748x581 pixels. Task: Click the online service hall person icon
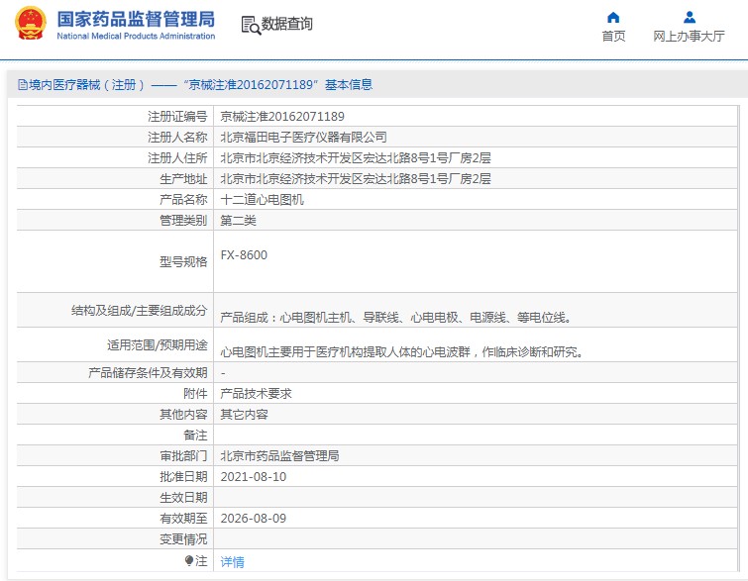(x=689, y=18)
